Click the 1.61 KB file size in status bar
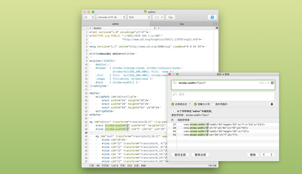 click(x=212, y=166)
